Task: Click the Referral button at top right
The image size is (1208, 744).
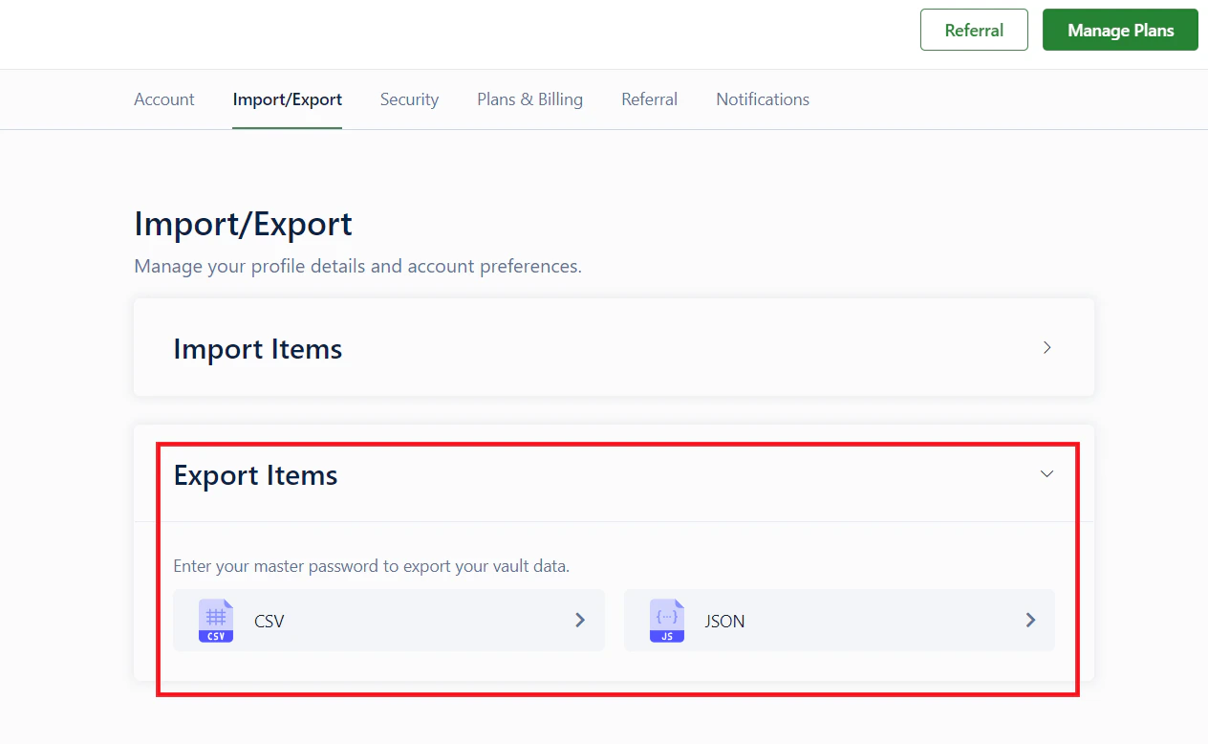Action: (974, 30)
